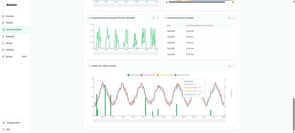Click the Fazenda home icon
Screen dimensions: 295x133
[x=3, y=16]
